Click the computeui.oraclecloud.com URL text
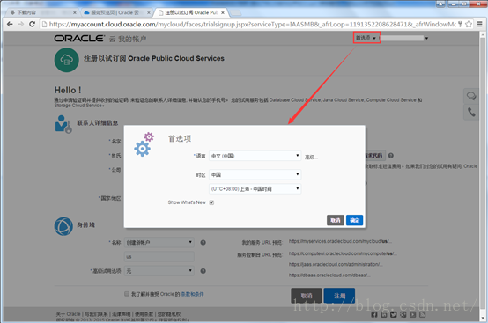Screen dimensions: 488x323 pos(343,253)
